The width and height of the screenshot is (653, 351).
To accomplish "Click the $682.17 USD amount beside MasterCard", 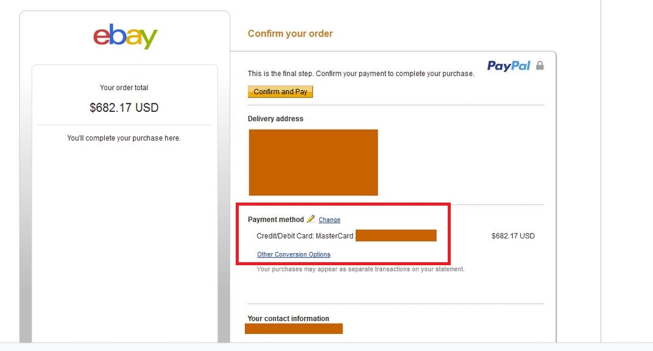I will [513, 236].
